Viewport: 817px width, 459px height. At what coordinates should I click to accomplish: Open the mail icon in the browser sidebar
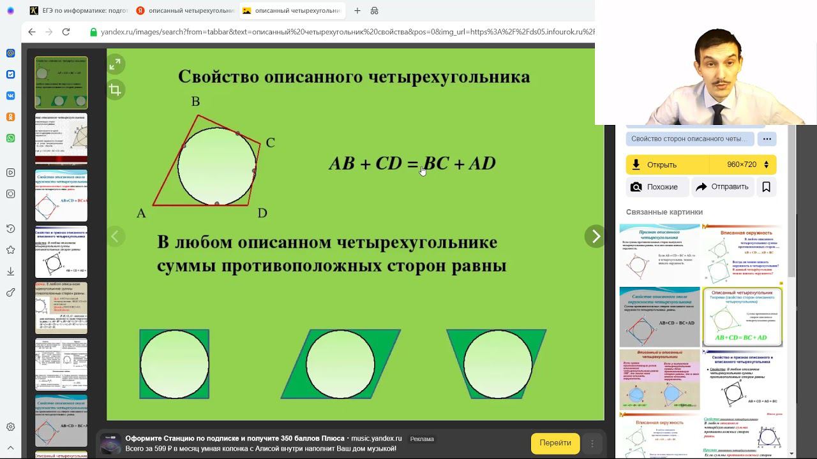[11, 53]
